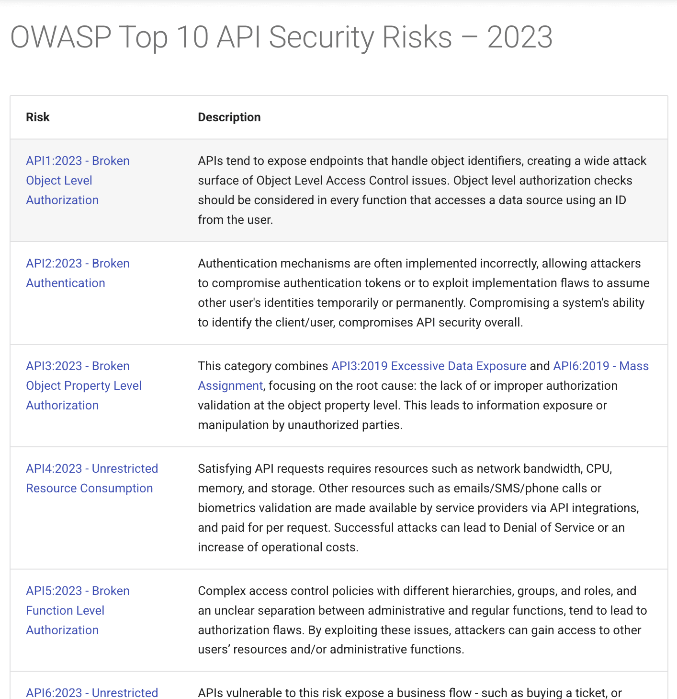Click the Risk column header
Viewport: 677px width, 699px height.
(x=38, y=117)
